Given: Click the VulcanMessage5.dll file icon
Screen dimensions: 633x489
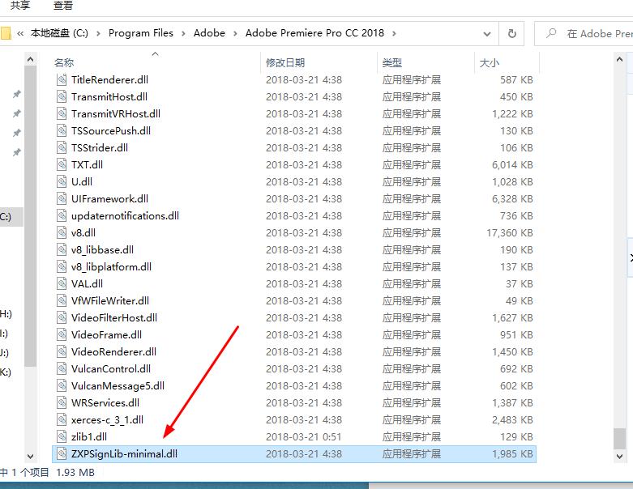Looking at the screenshot, I should (62, 386).
